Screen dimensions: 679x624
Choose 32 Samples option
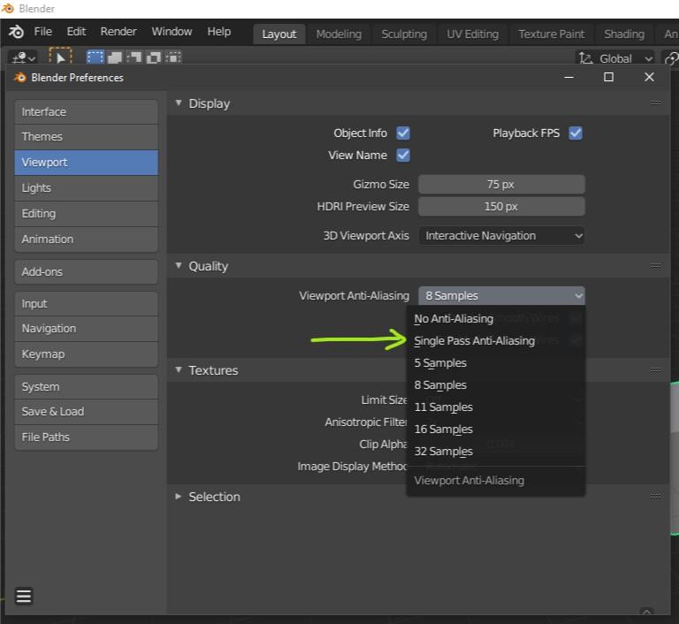coord(496,452)
